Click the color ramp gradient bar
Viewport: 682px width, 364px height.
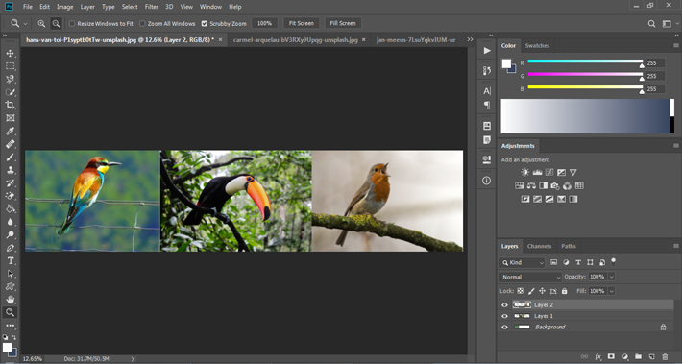pyautogui.click(x=585, y=116)
